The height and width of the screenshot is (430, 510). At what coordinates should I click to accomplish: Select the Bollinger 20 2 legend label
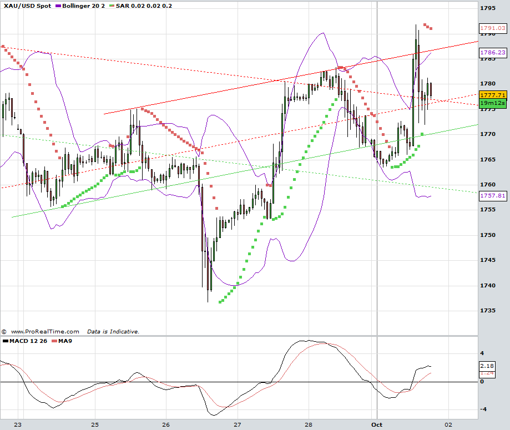[x=84, y=6]
